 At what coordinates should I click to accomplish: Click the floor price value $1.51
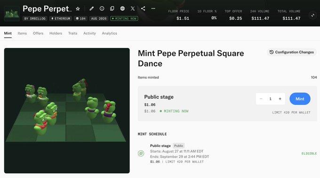click(183, 18)
